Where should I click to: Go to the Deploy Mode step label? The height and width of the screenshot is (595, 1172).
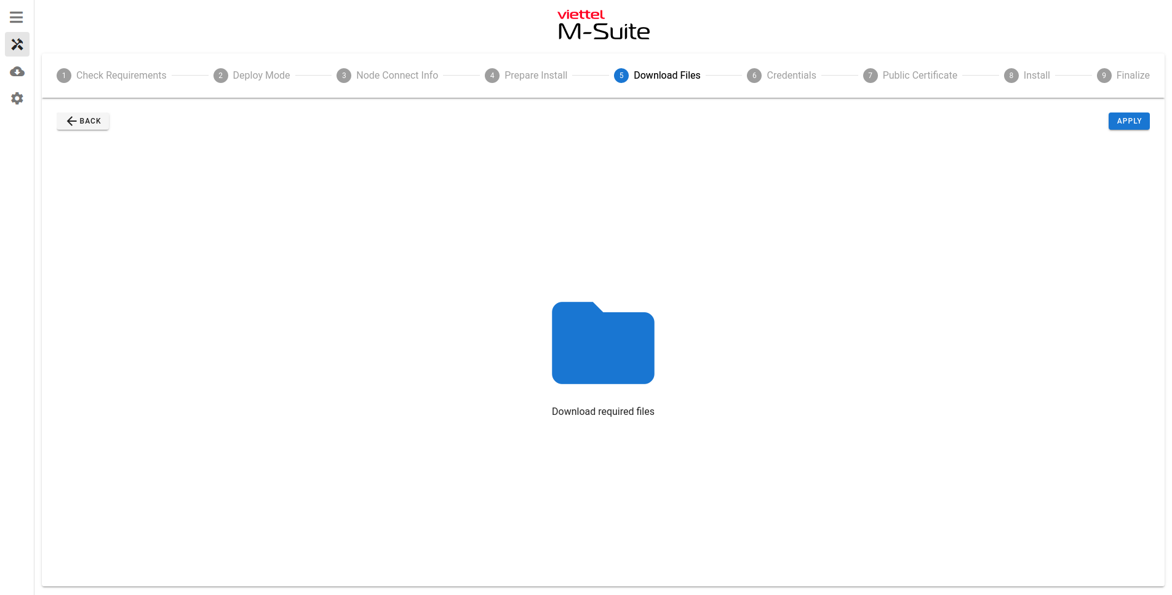(x=261, y=75)
